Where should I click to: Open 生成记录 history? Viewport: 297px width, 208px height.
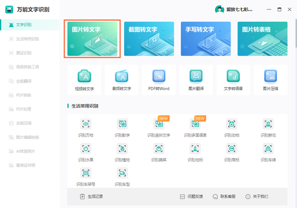tap(91, 197)
